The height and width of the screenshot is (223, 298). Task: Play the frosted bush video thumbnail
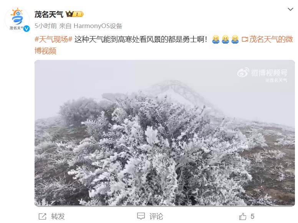(165, 133)
